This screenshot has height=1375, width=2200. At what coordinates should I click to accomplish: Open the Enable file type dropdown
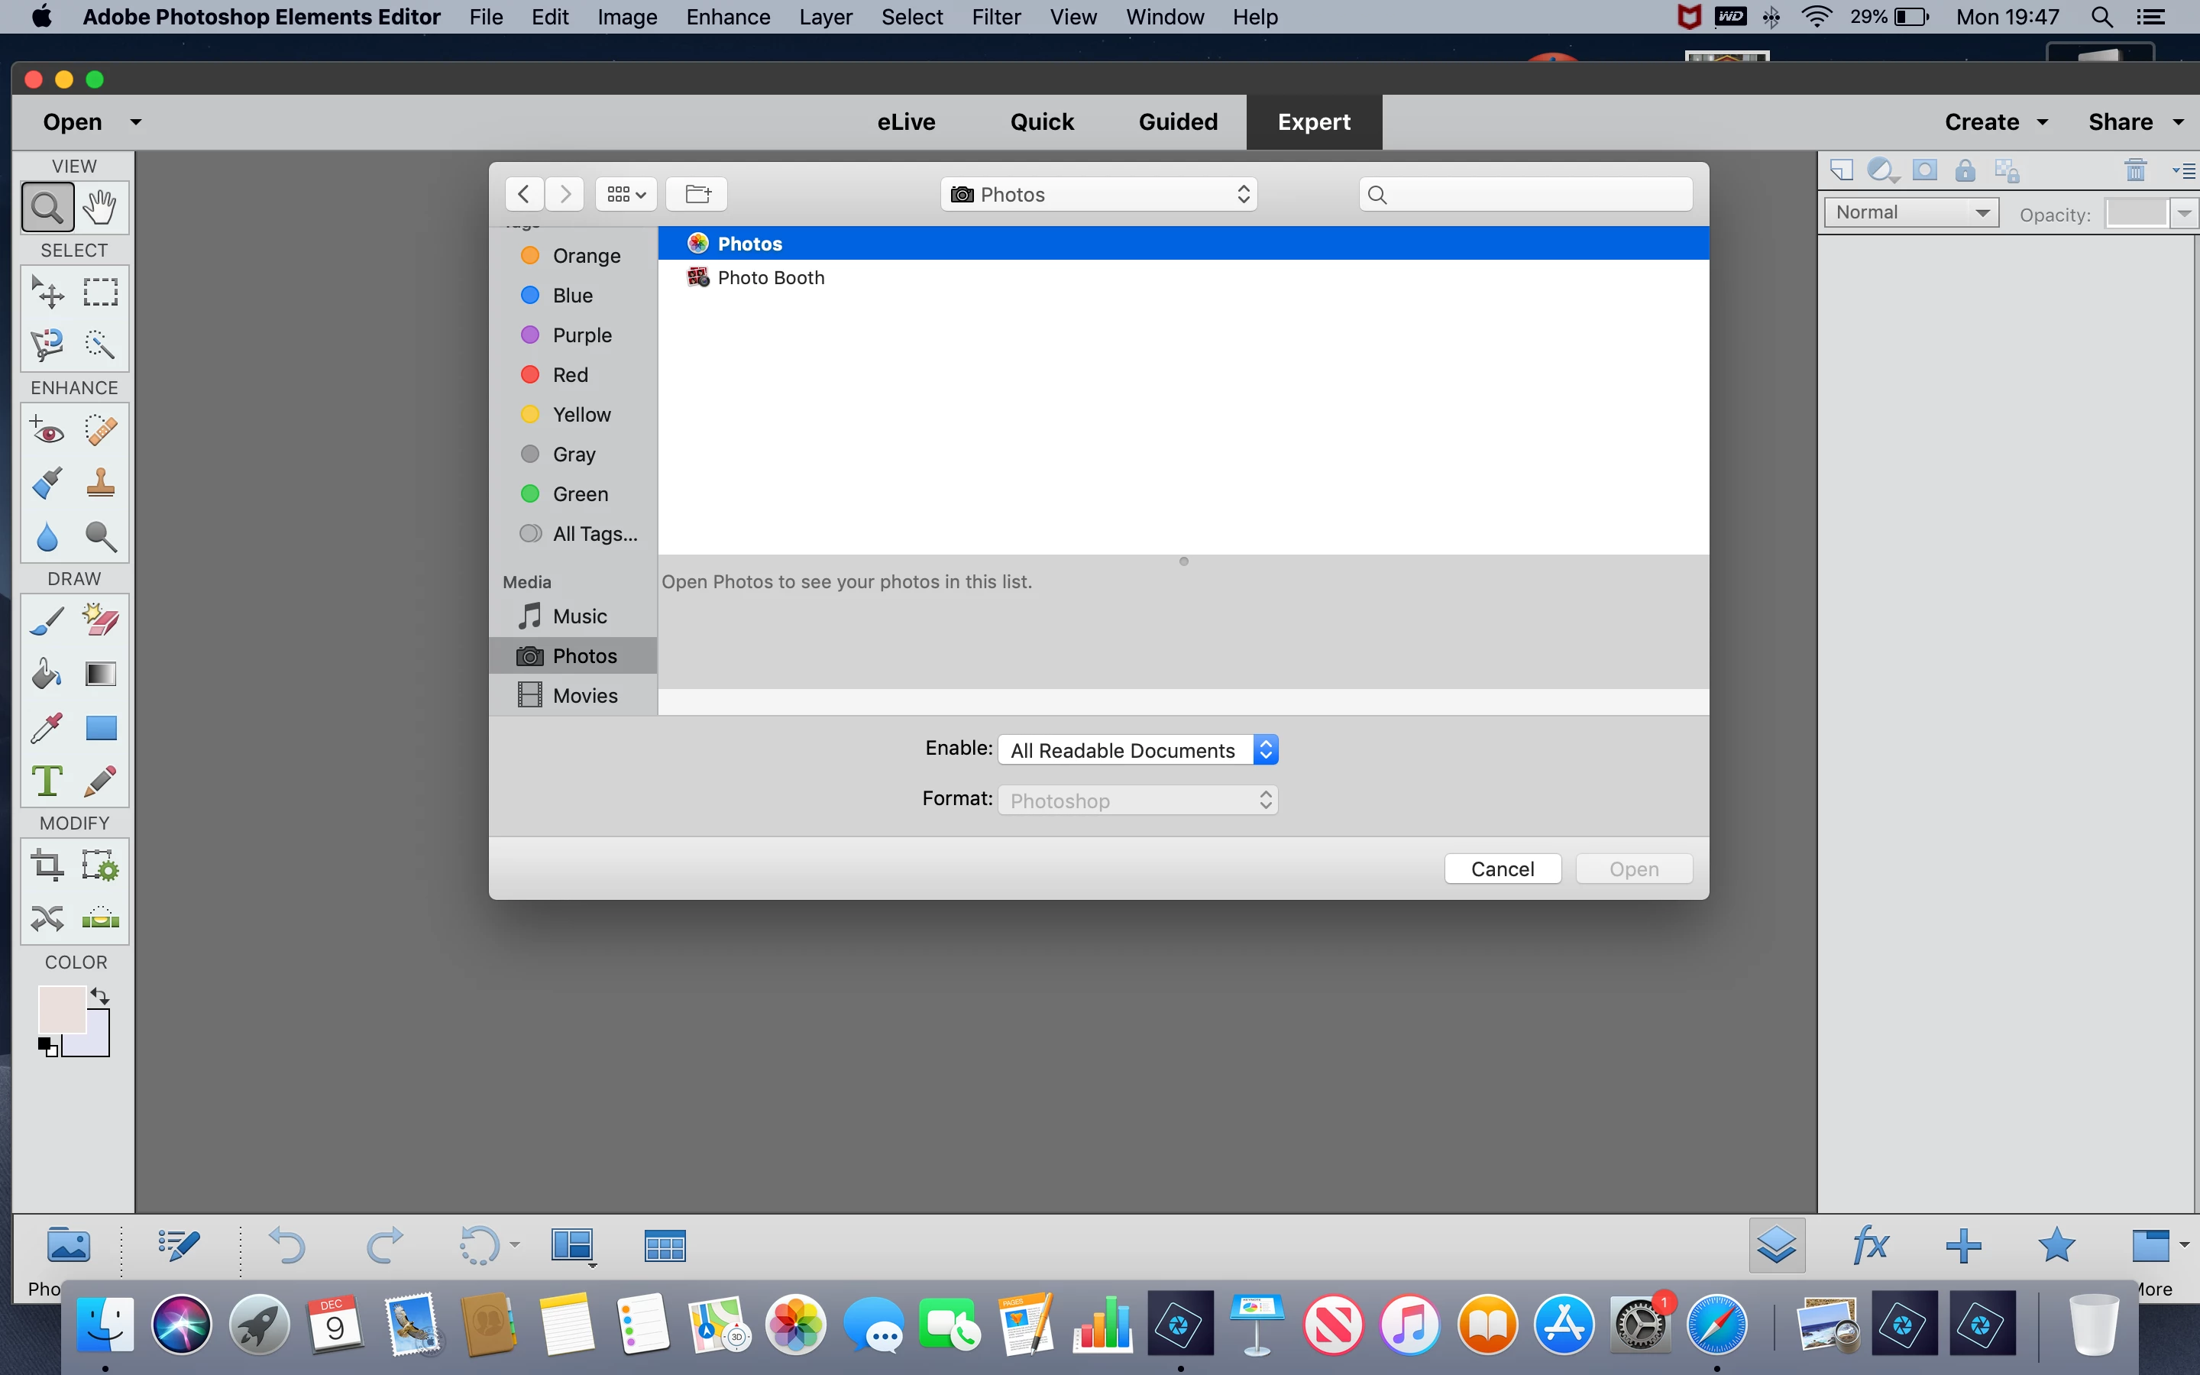(1137, 750)
